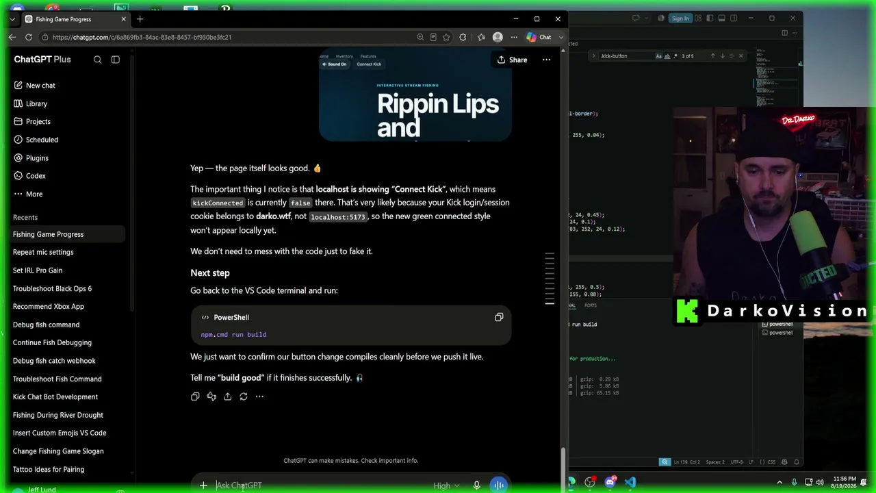Viewport: 876px width, 493px height.
Task: Open VS Code from the taskbar
Action: (630, 483)
